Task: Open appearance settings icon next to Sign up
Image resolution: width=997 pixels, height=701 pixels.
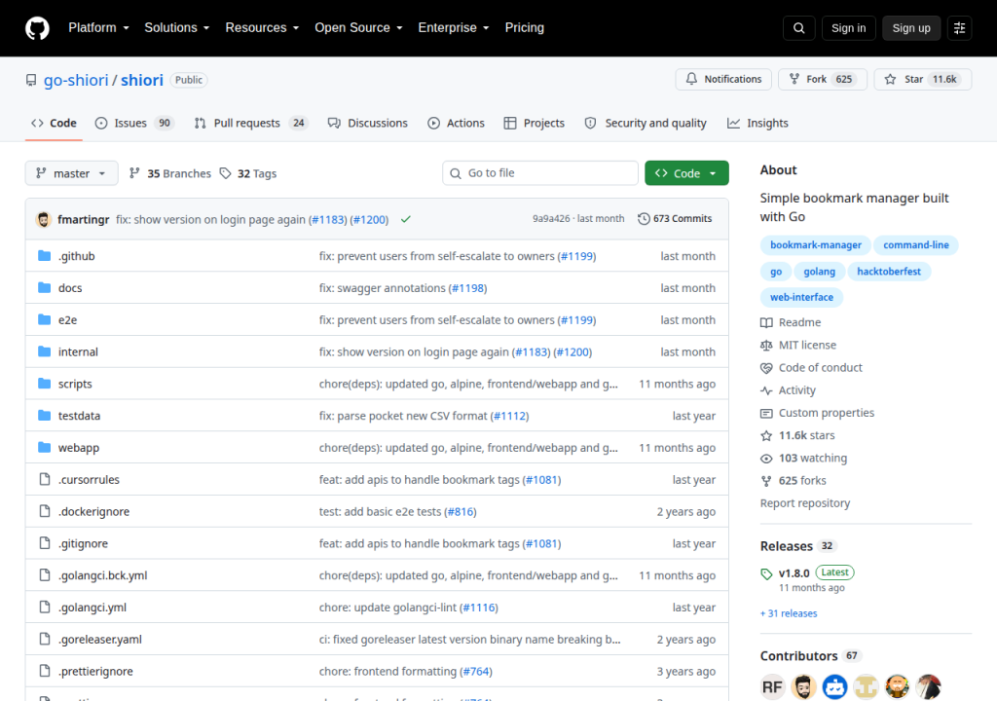Action: coord(959,28)
